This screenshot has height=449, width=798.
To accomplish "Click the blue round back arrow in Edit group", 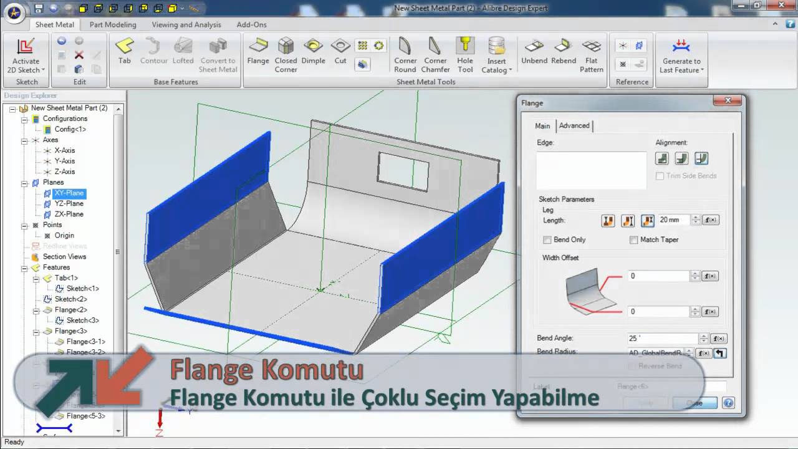I will click(x=61, y=41).
